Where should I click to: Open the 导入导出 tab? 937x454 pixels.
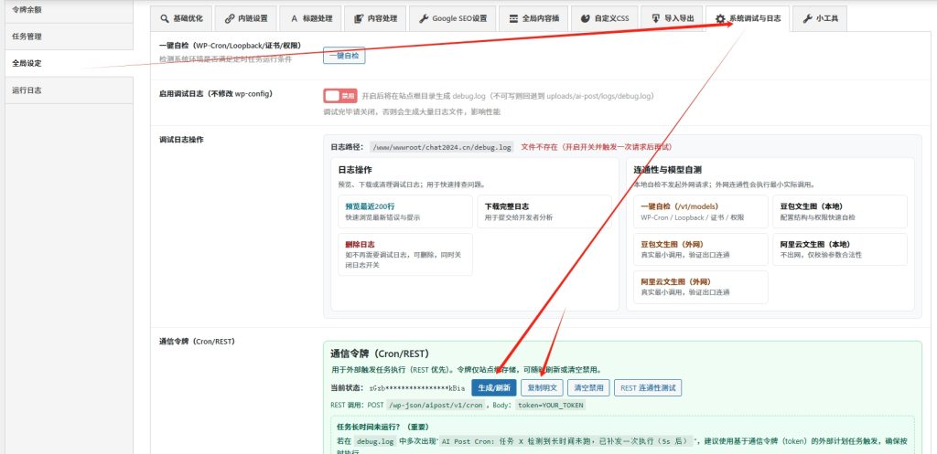tap(673, 18)
